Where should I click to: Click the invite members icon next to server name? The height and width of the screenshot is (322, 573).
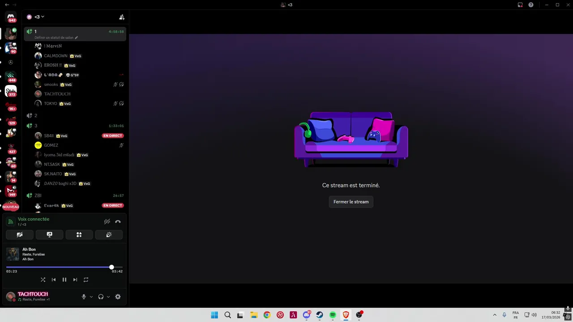pyautogui.click(x=122, y=17)
